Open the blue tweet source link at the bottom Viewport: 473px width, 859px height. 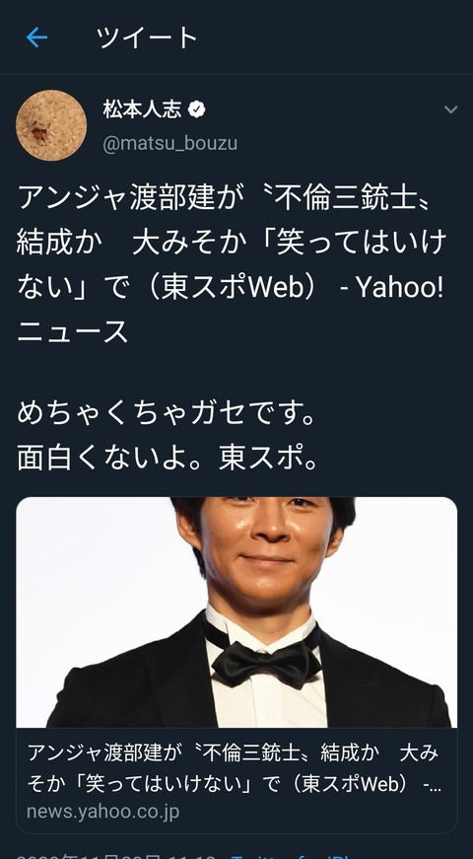290,855
